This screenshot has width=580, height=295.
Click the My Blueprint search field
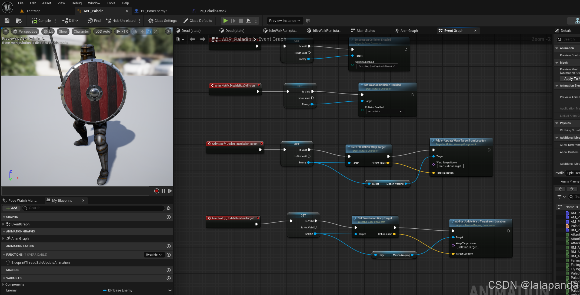click(x=95, y=208)
